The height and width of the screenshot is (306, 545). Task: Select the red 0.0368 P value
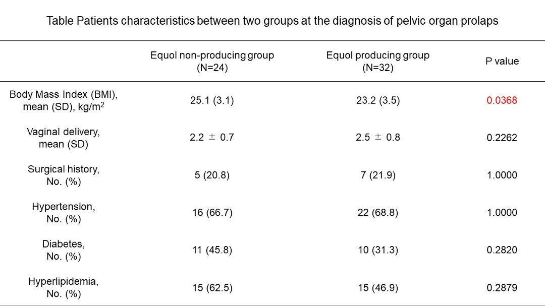click(502, 100)
